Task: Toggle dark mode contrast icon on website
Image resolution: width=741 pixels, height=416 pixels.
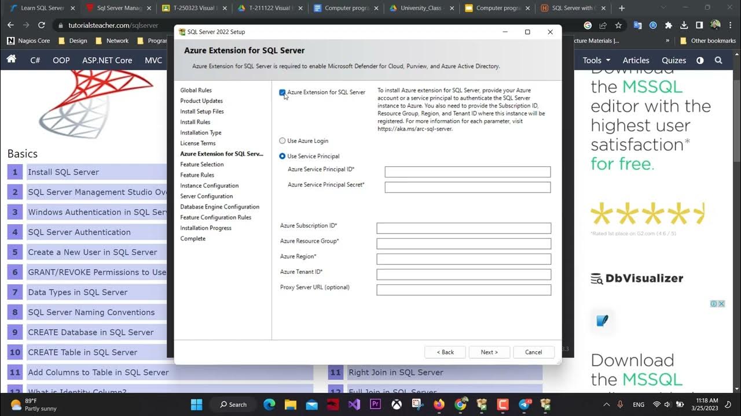Action: [x=700, y=60]
